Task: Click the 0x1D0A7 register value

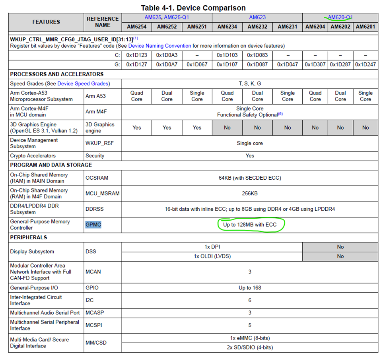Action: pyautogui.click(x=167, y=64)
